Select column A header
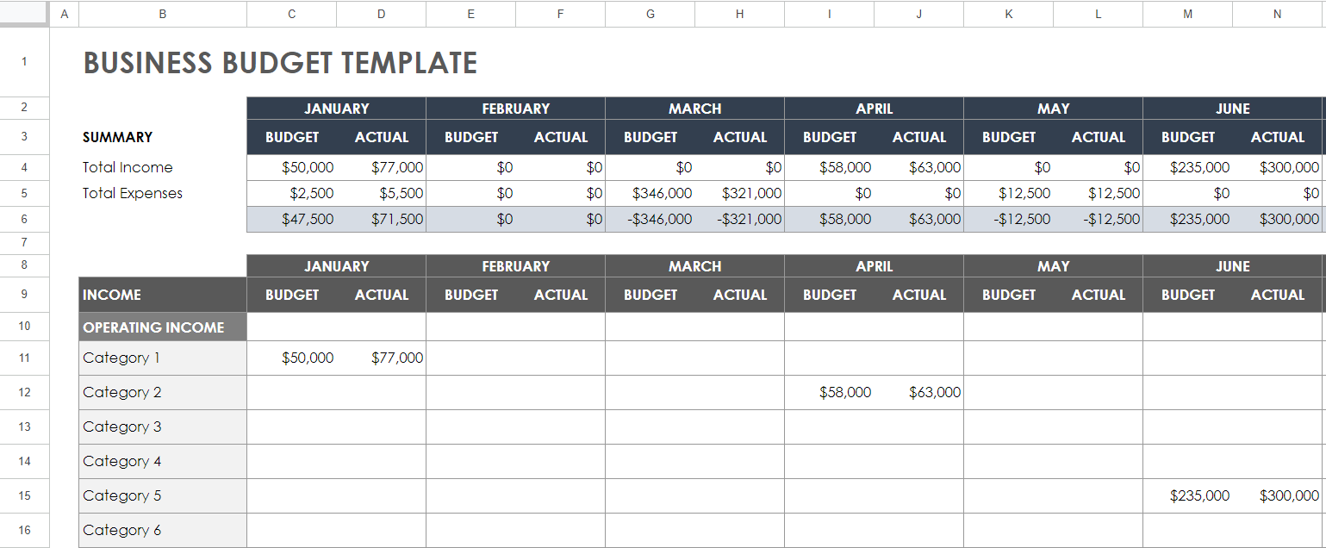 click(65, 14)
